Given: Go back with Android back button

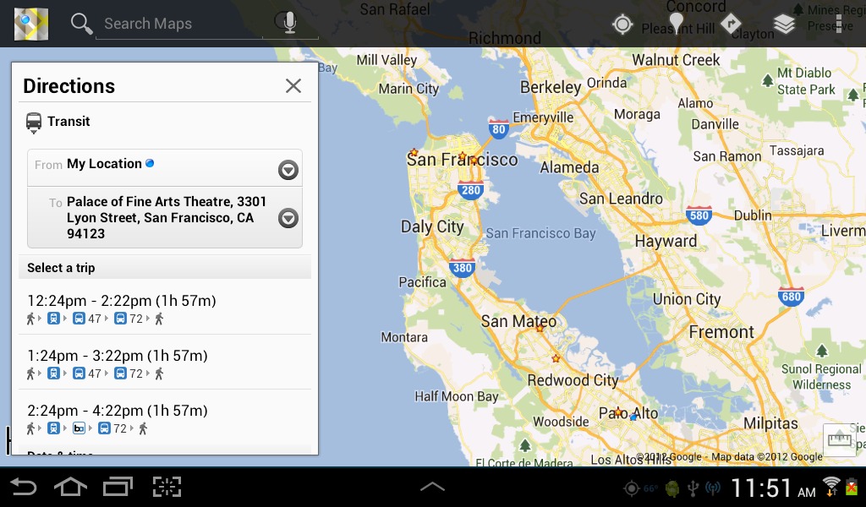Looking at the screenshot, I should tap(23, 487).
